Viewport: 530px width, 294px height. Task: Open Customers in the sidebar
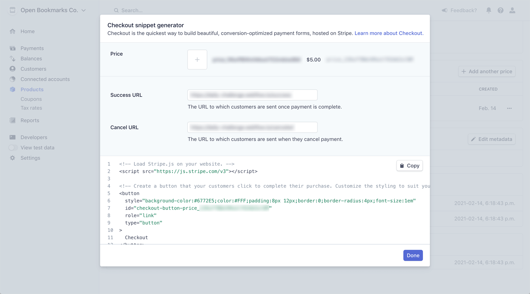click(x=33, y=69)
